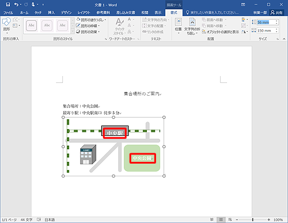This screenshot has width=288, height=223.
Task: Click リンクの作成 create link button
Action: point(153,32)
